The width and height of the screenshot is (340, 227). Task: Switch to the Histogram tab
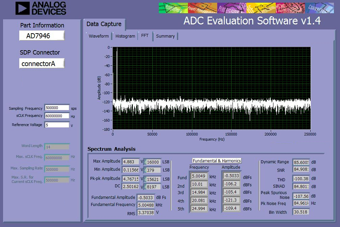[x=125, y=36]
